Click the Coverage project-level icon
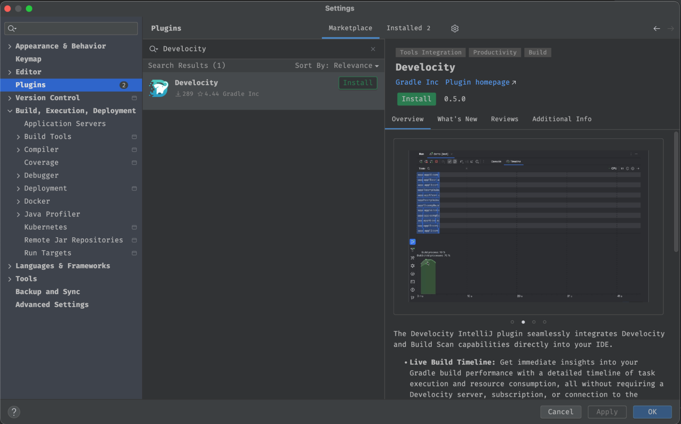Screen dimensions: 681x424 [134, 163]
